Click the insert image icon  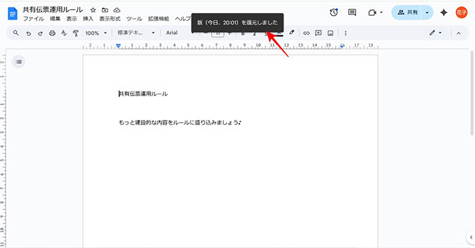[x=330, y=33]
